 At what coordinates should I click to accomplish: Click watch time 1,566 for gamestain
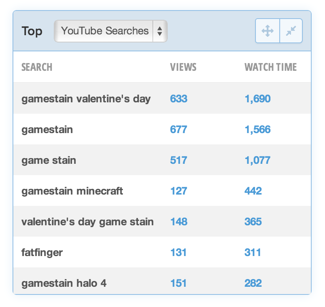[257, 129]
